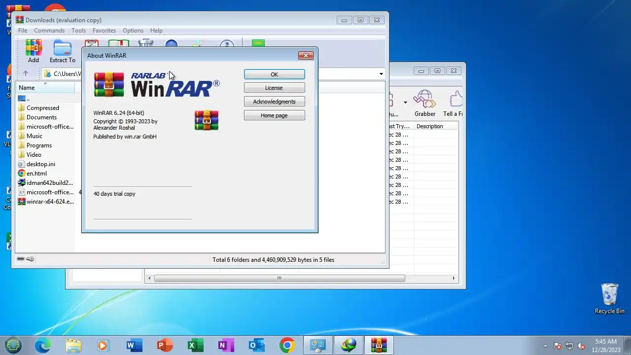Click the License button
Screen dimensions: 631x355
tap(274, 88)
